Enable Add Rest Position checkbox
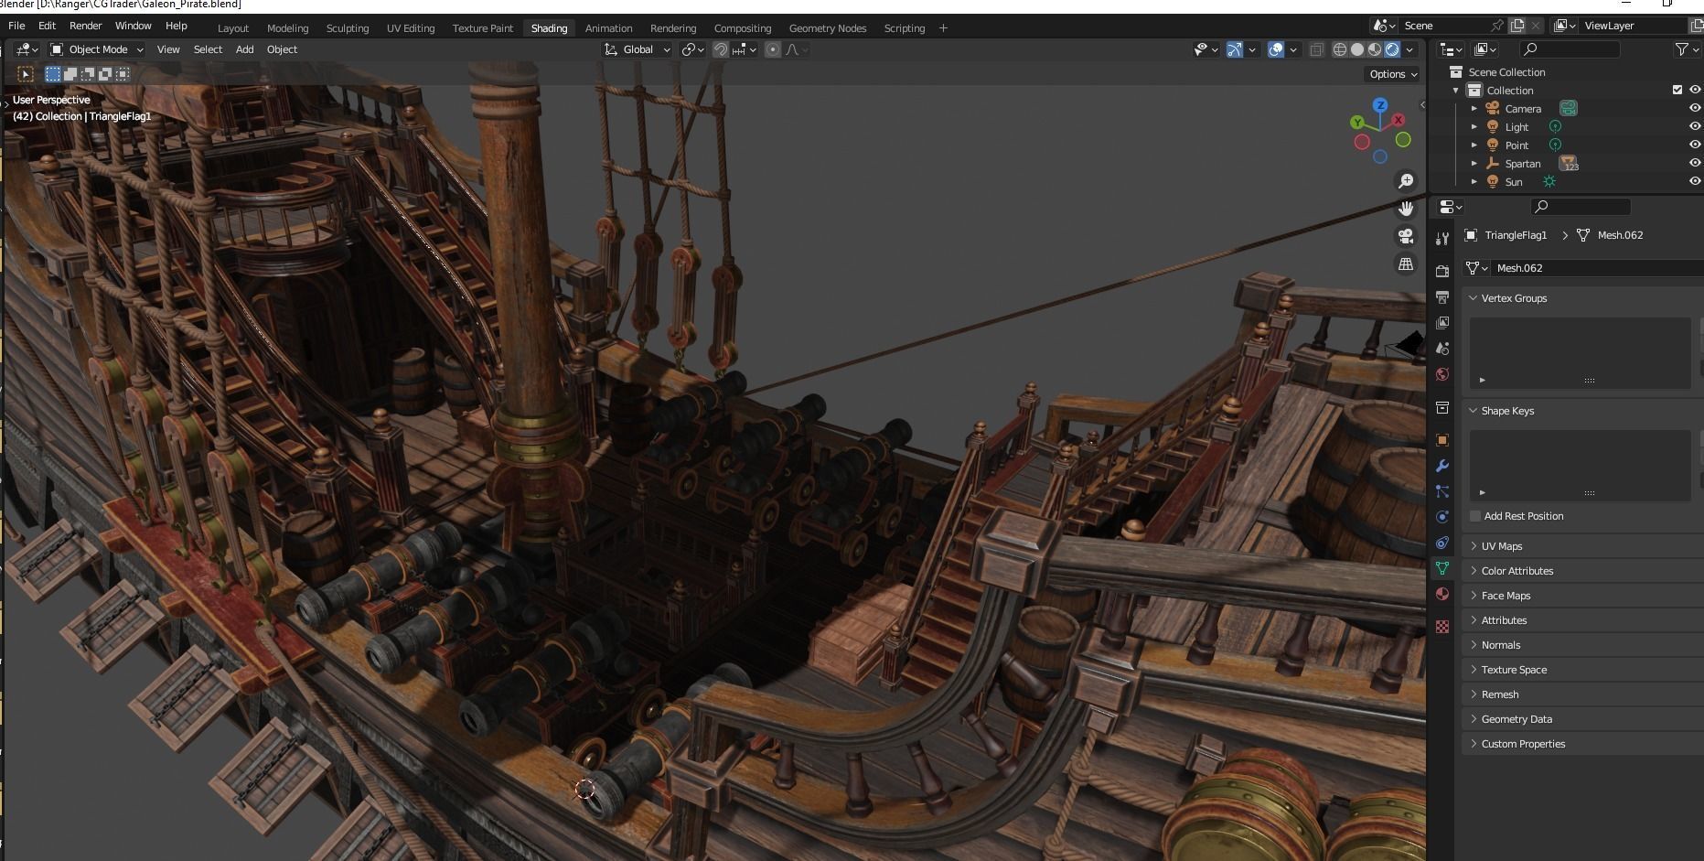 coord(1475,516)
